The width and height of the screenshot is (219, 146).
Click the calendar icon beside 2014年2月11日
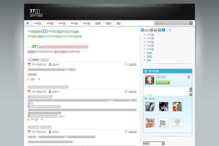click(x=29, y=64)
